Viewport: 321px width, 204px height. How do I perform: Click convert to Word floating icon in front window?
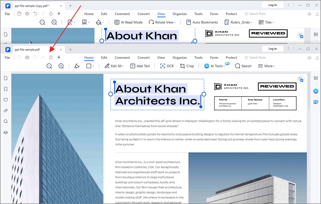[301, 80]
